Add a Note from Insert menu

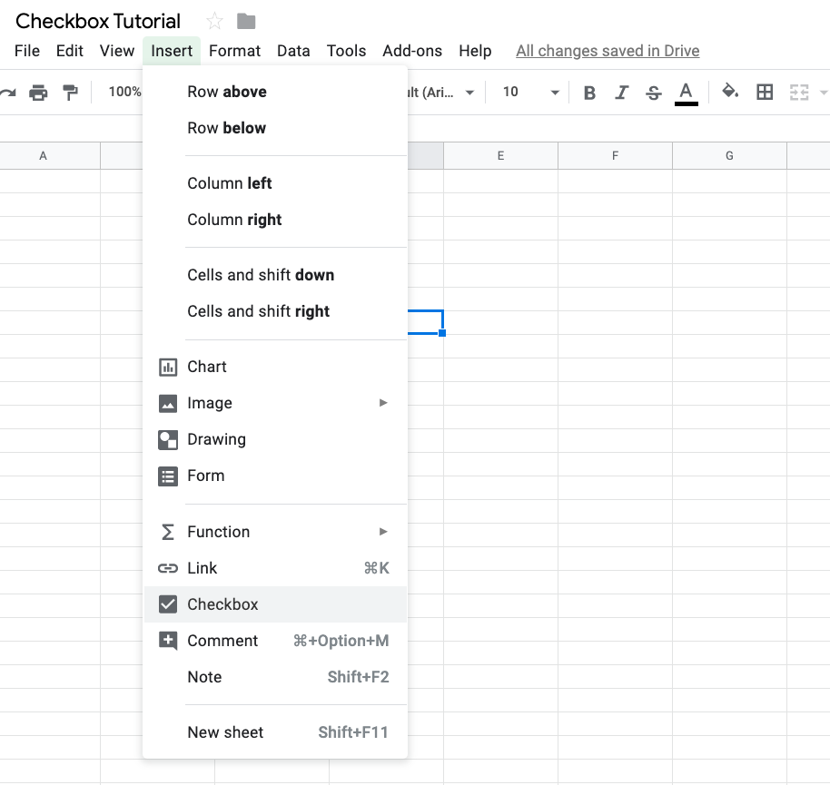tap(275, 677)
